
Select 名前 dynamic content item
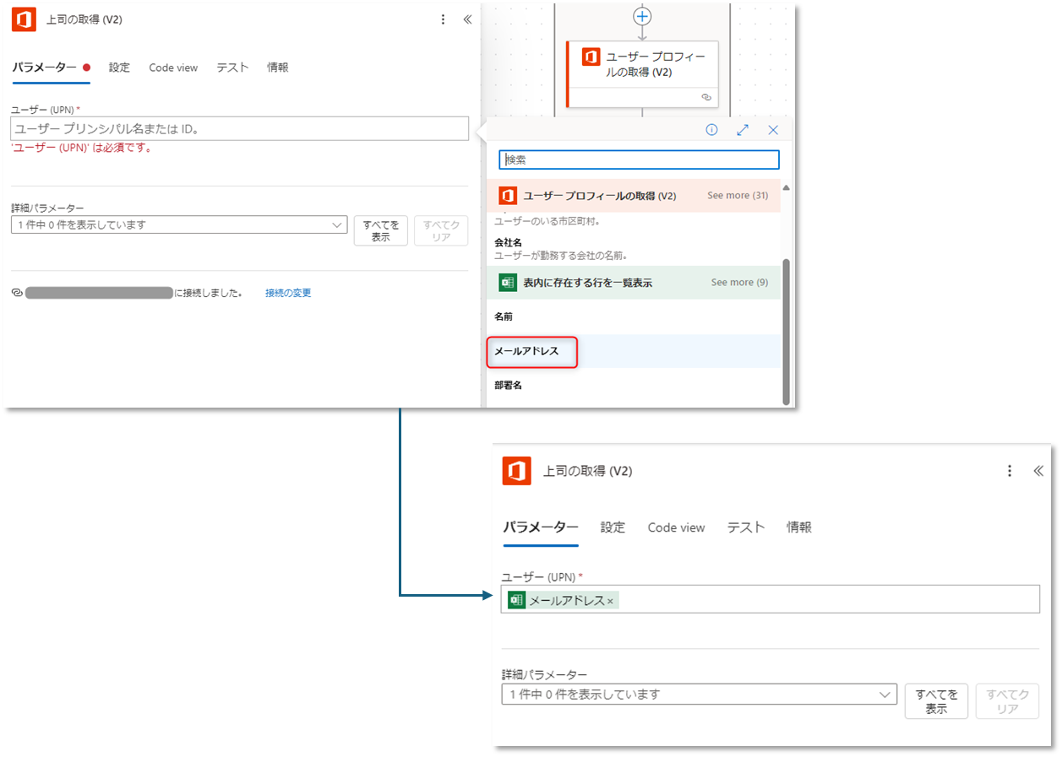[634, 316]
